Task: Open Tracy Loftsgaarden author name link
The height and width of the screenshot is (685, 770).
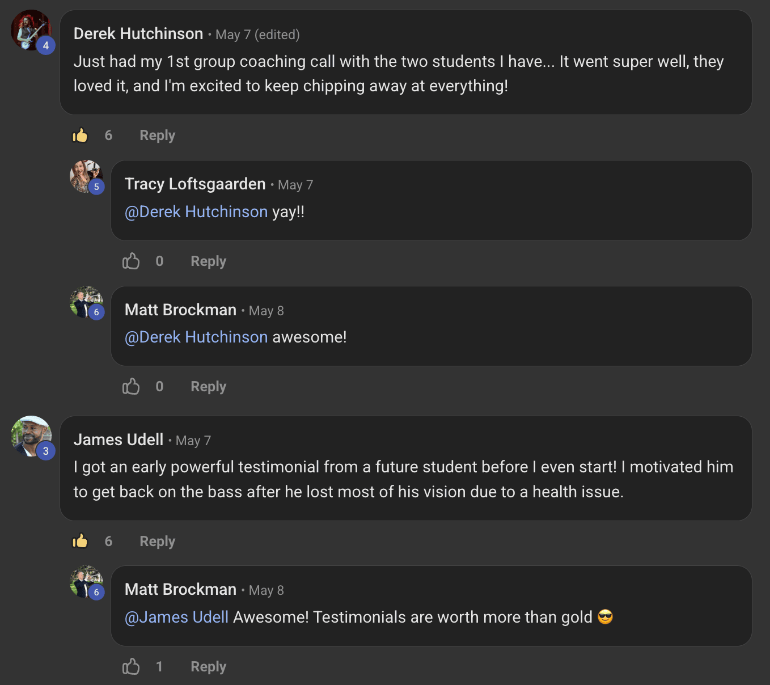Action: [195, 184]
